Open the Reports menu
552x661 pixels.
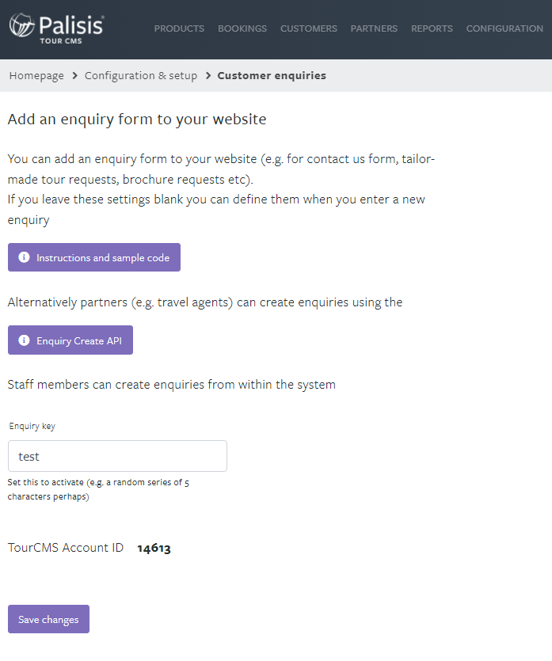coord(432,28)
